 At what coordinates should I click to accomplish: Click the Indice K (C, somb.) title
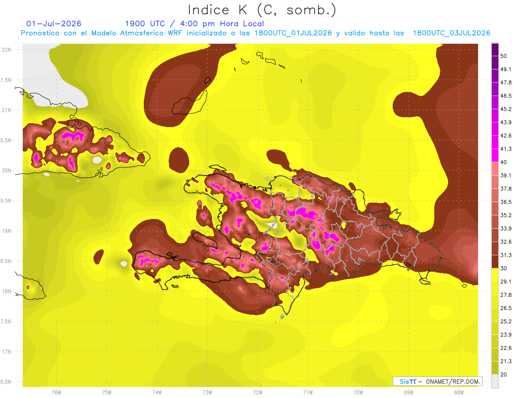coord(262,10)
